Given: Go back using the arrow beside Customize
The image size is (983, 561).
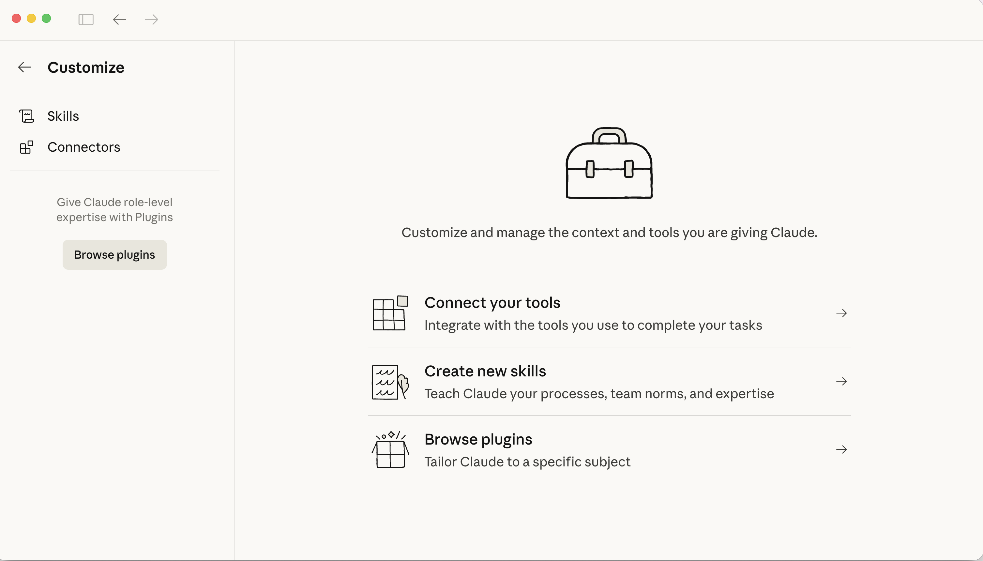Looking at the screenshot, I should [24, 67].
